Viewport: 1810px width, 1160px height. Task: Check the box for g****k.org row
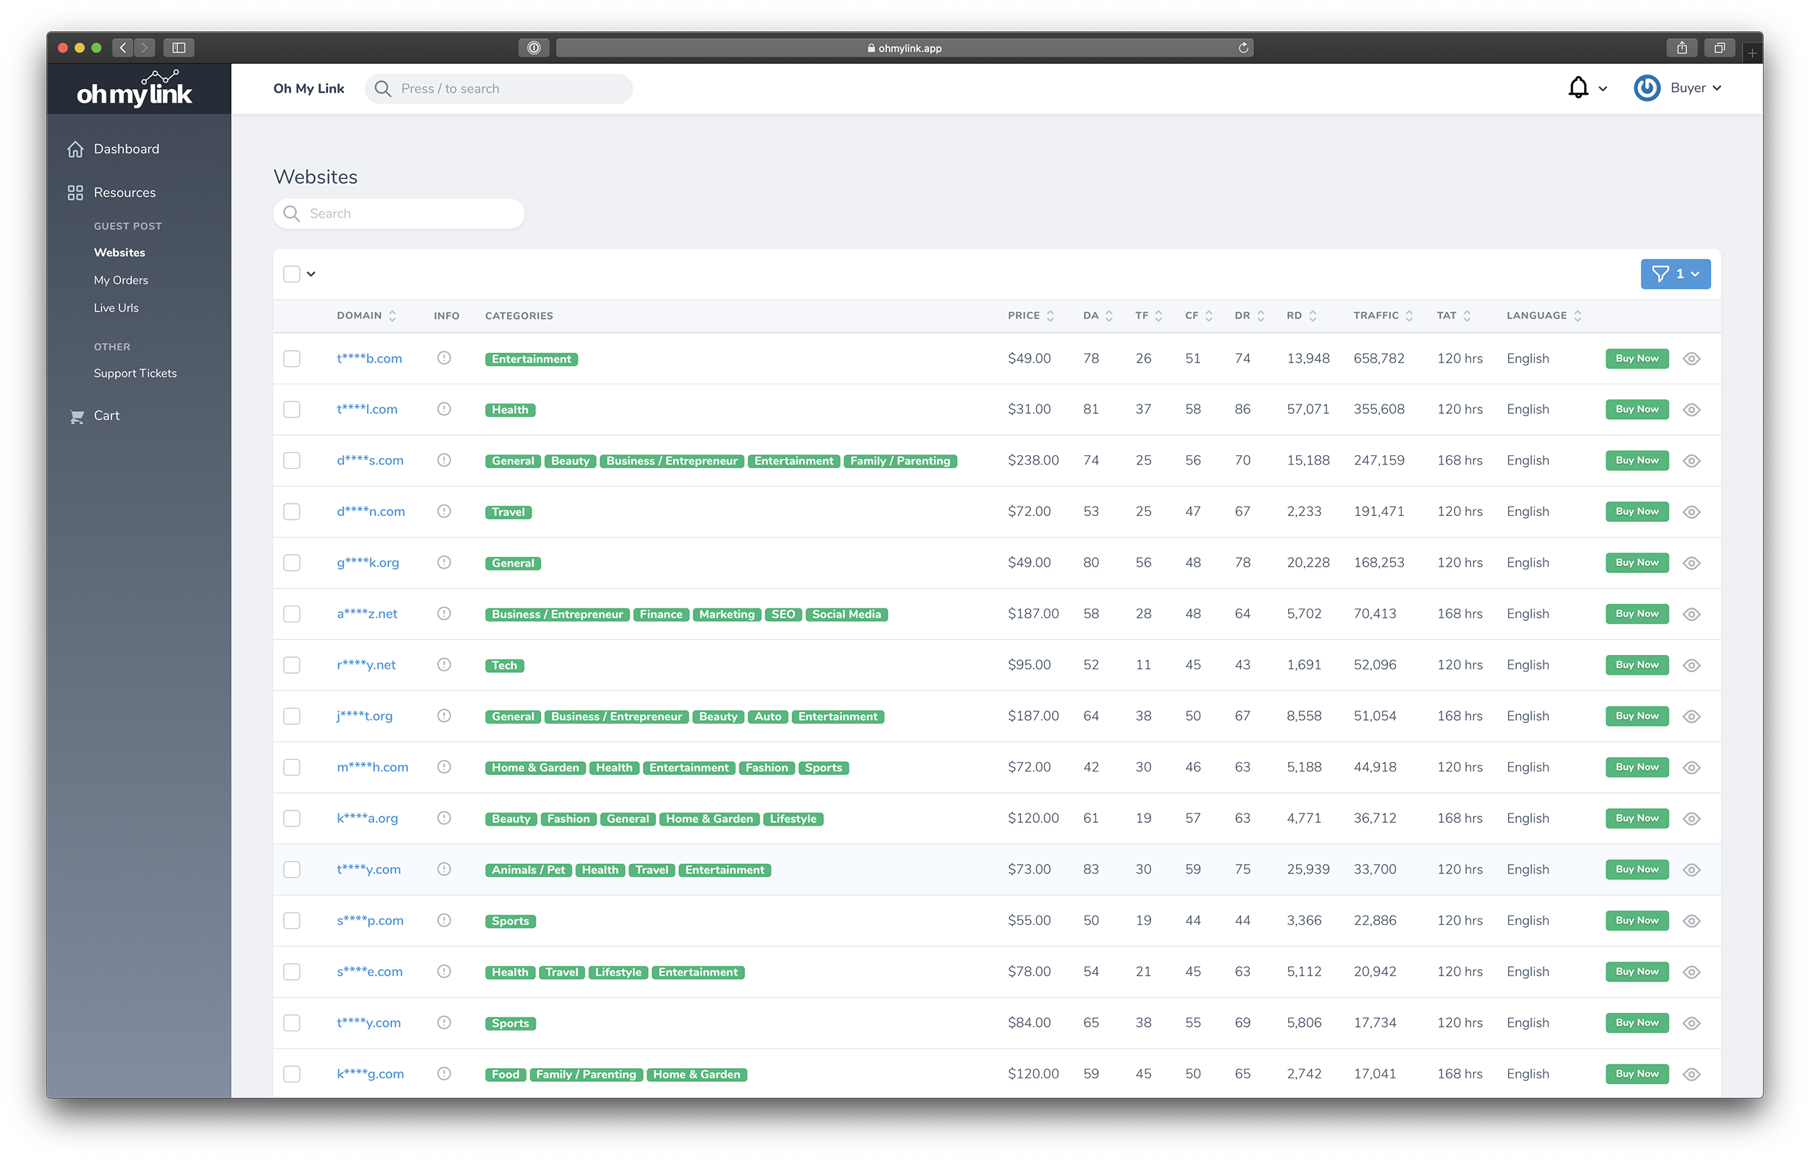(x=292, y=564)
